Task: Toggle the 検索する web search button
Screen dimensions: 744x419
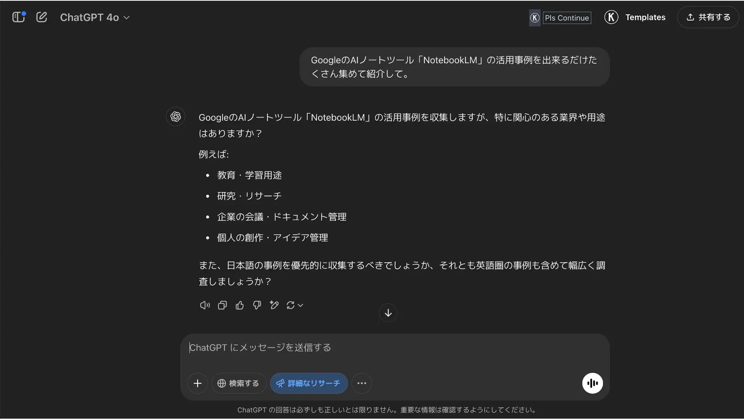Action: click(x=239, y=383)
